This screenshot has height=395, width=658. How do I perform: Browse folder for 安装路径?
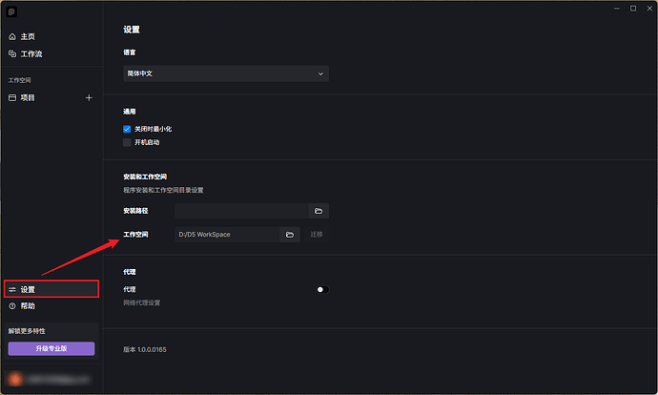319,211
